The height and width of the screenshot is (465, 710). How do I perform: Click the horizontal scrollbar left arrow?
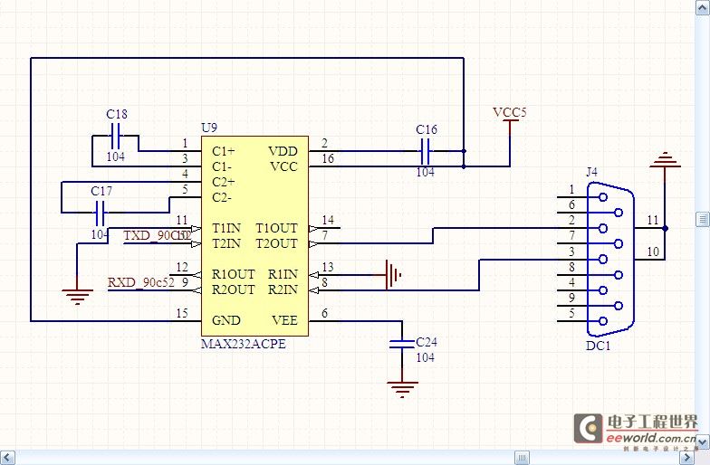click(x=7, y=458)
